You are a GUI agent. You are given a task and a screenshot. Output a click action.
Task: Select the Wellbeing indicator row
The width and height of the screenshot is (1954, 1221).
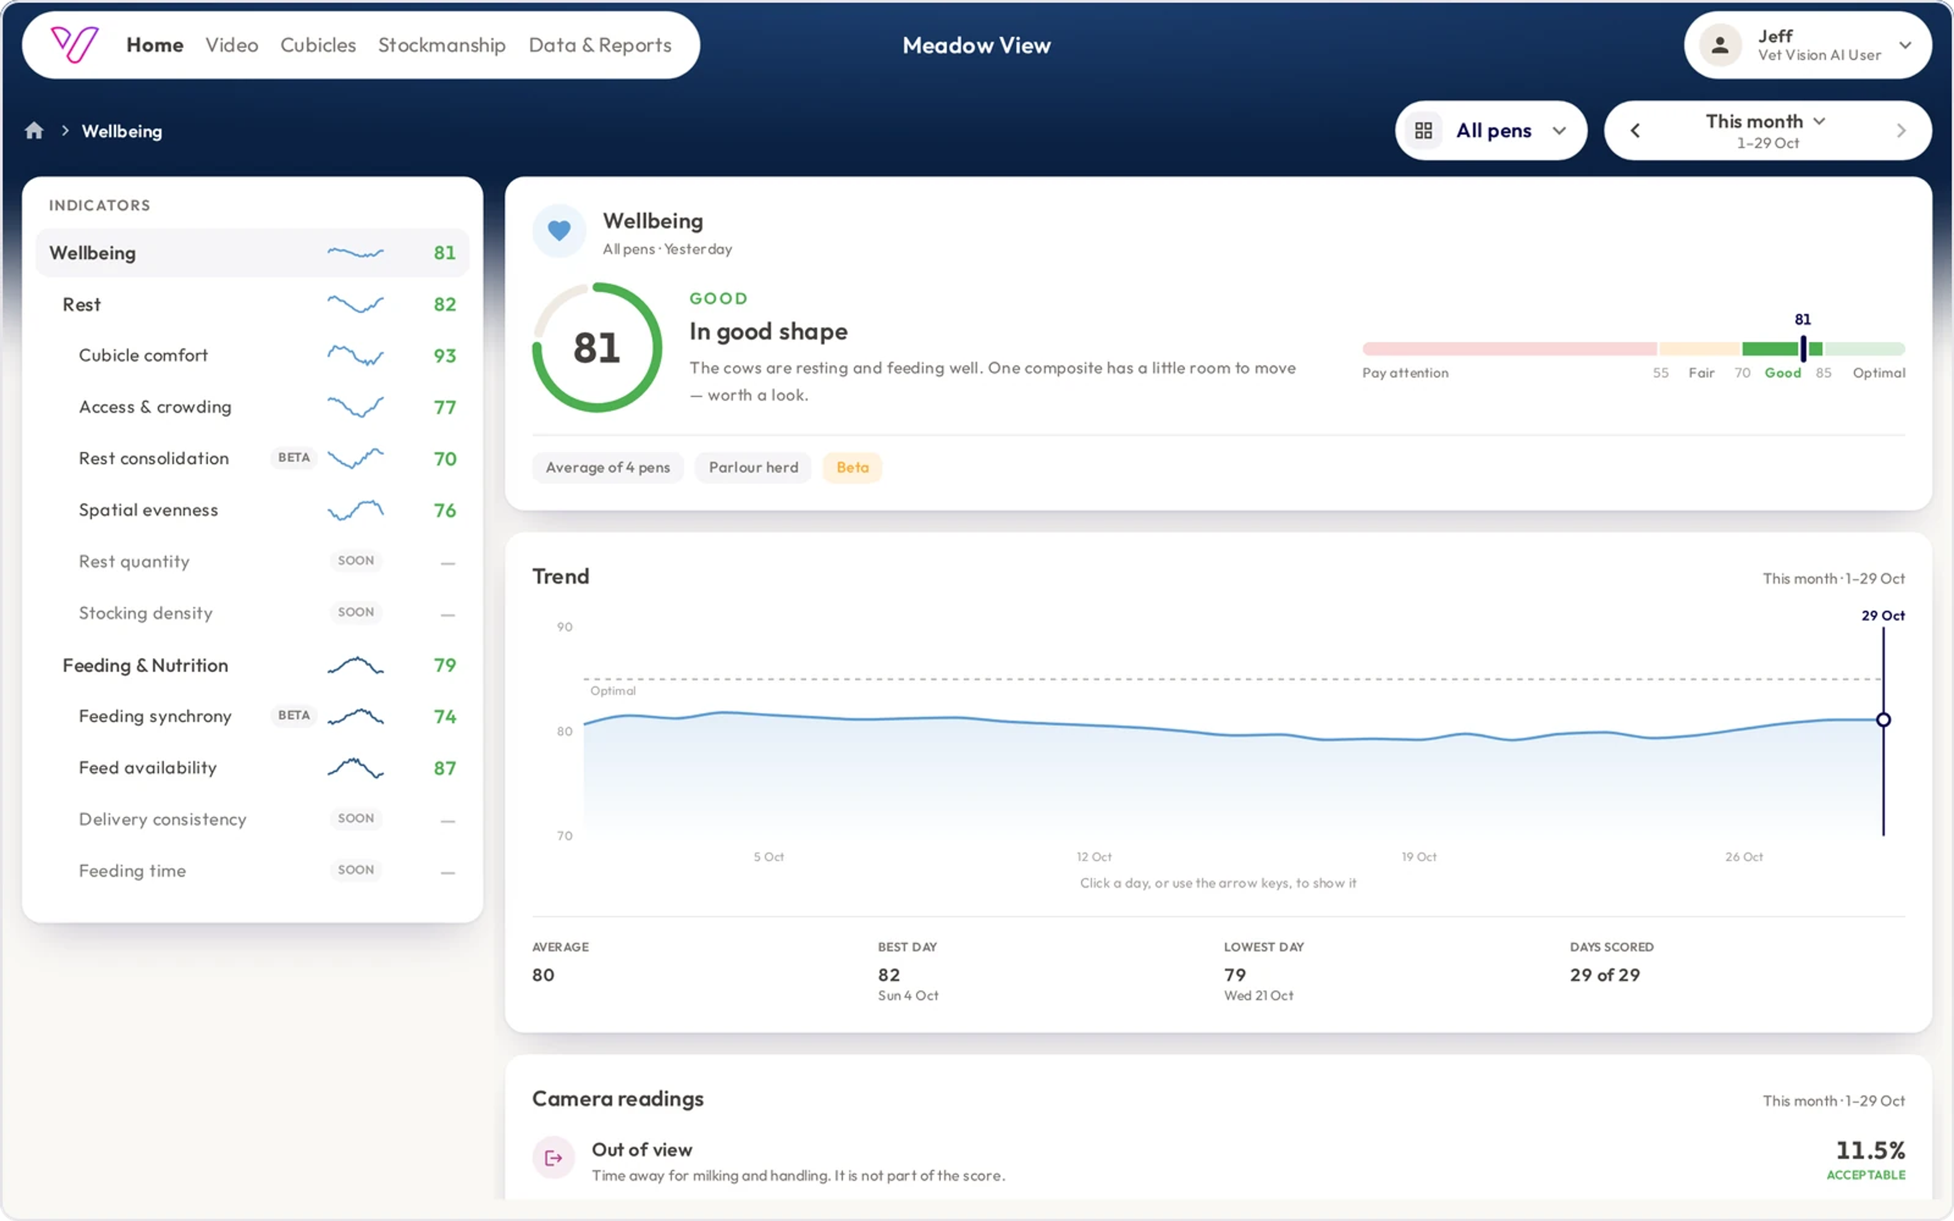[252, 253]
